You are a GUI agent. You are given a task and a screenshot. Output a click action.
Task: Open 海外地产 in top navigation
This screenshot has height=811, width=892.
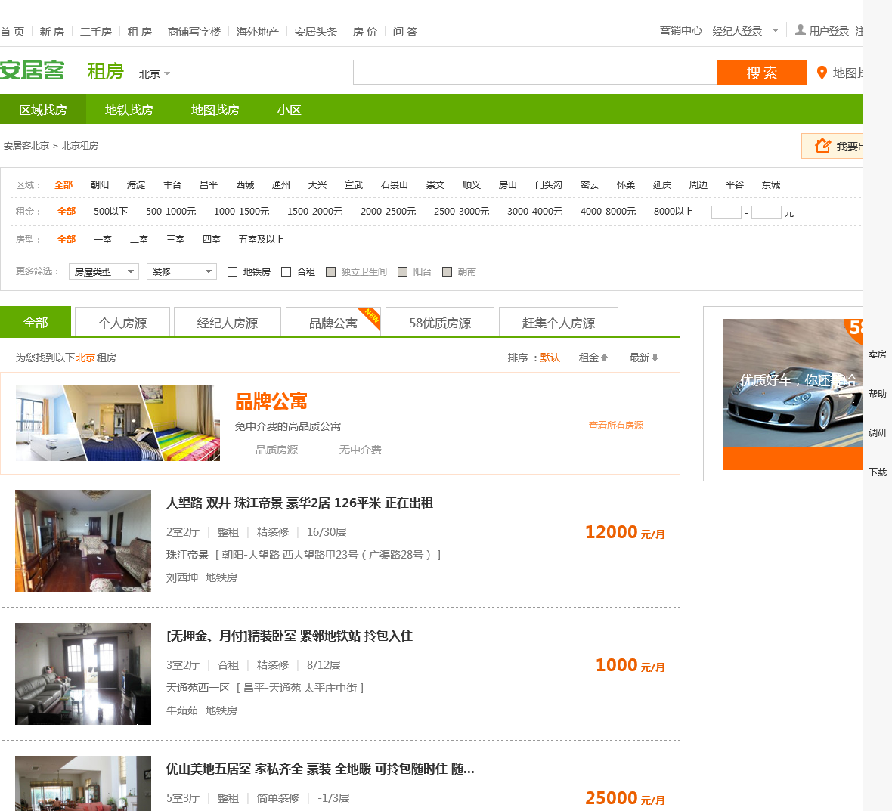point(258,31)
